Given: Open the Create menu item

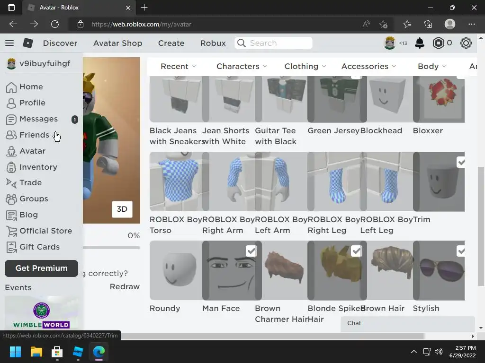Looking at the screenshot, I should (171, 43).
